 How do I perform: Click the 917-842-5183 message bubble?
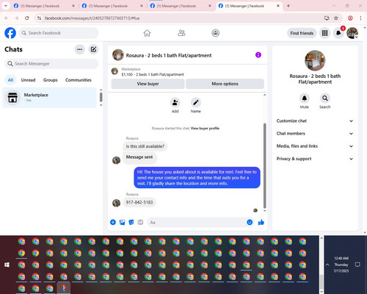pyautogui.click(x=139, y=202)
